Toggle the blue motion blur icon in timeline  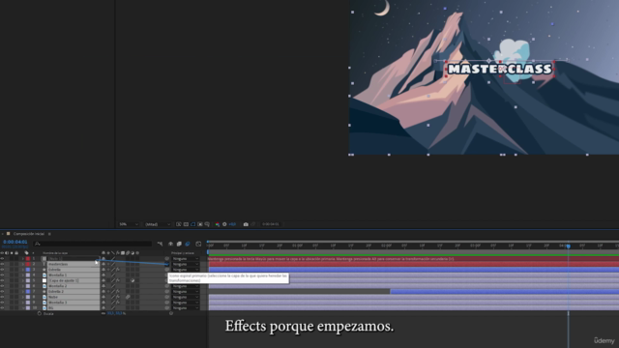(188, 244)
